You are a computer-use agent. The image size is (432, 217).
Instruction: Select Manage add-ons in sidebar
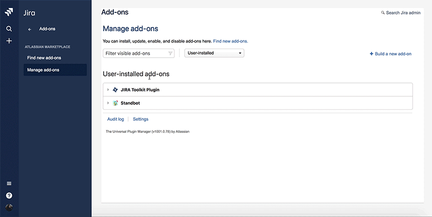(55, 70)
